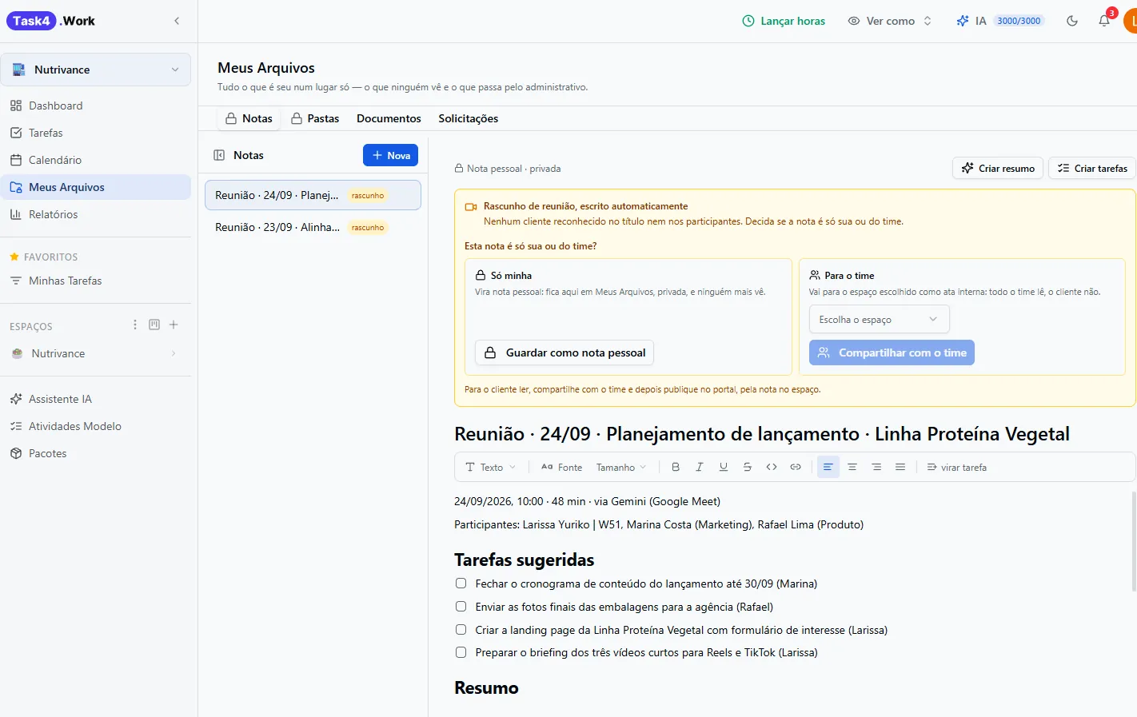Click 'Lançar horas' in the top bar
The width and height of the screenshot is (1137, 717).
784,21
